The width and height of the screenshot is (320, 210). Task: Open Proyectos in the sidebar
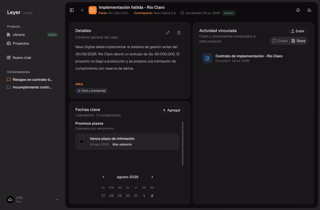point(32,43)
